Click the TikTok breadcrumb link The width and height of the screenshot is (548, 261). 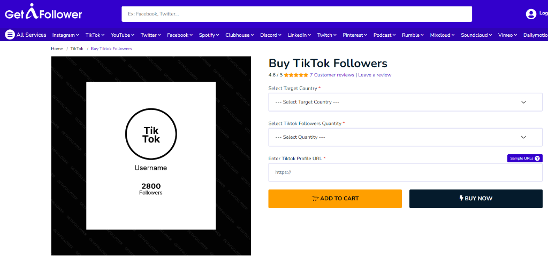(77, 49)
